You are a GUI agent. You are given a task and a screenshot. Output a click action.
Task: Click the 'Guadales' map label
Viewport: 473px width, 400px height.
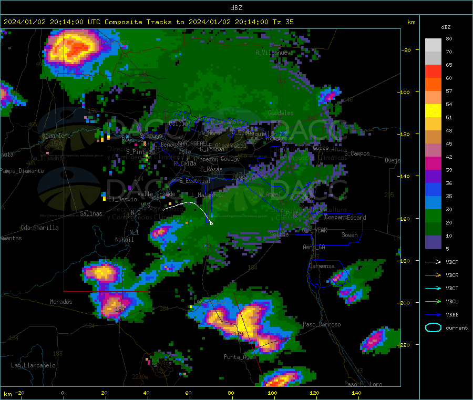281,113
